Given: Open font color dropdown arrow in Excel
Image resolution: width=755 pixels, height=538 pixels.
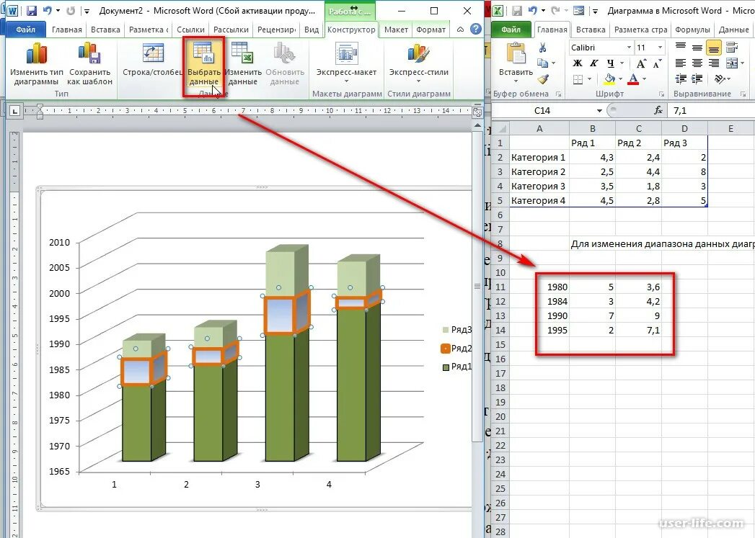Looking at the screenshot, I should [x=644, y=79].
